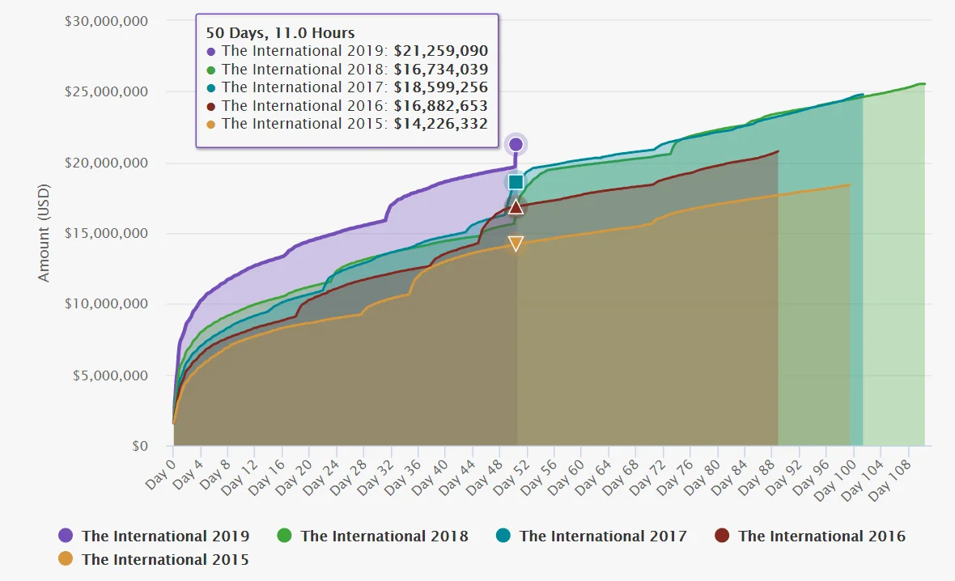Viewport: 955px width, 581px height.
Task: Click the $5,000,000 y-axis label
Action: (x=110, y=375)
